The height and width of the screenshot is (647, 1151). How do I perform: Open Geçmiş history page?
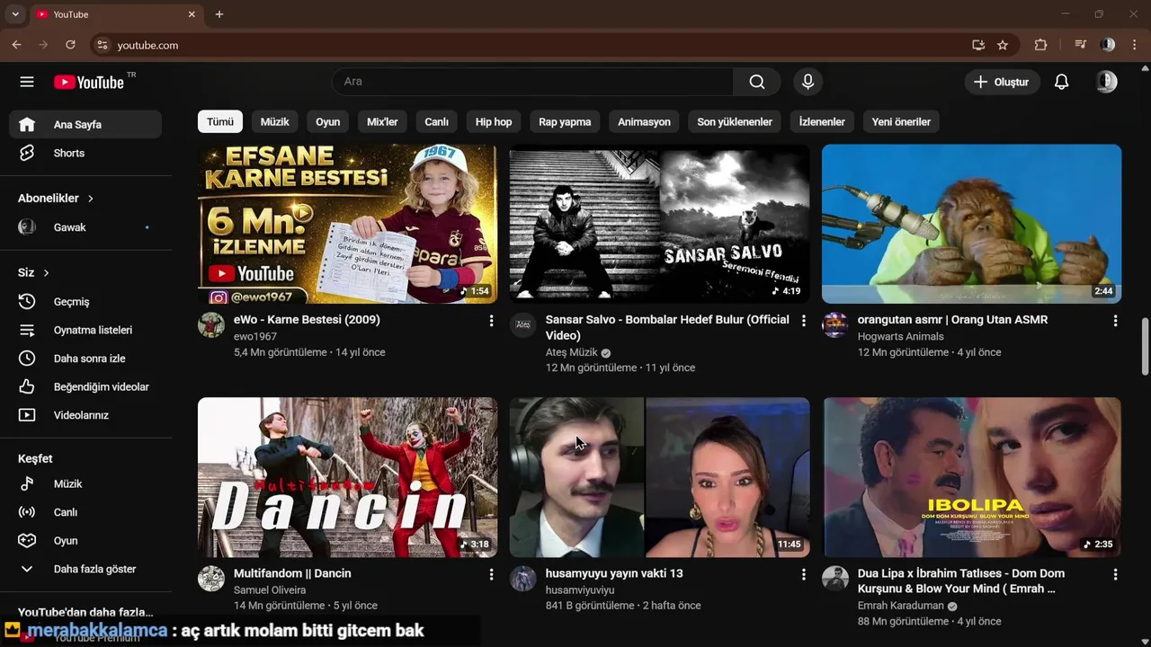(x=85, y=302)
